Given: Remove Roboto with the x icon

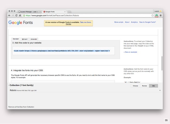Looking at the screenshot, I should pyautogui.click(x=160, y=90).
